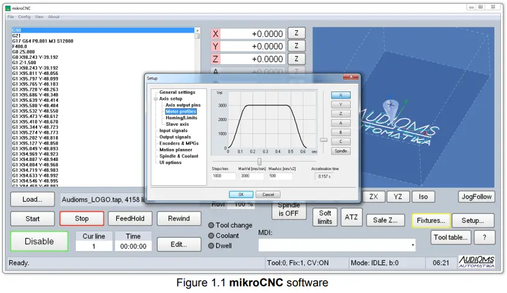507x293 pixels.
Task: Click the FeedHold button
Action: (130, 219)
